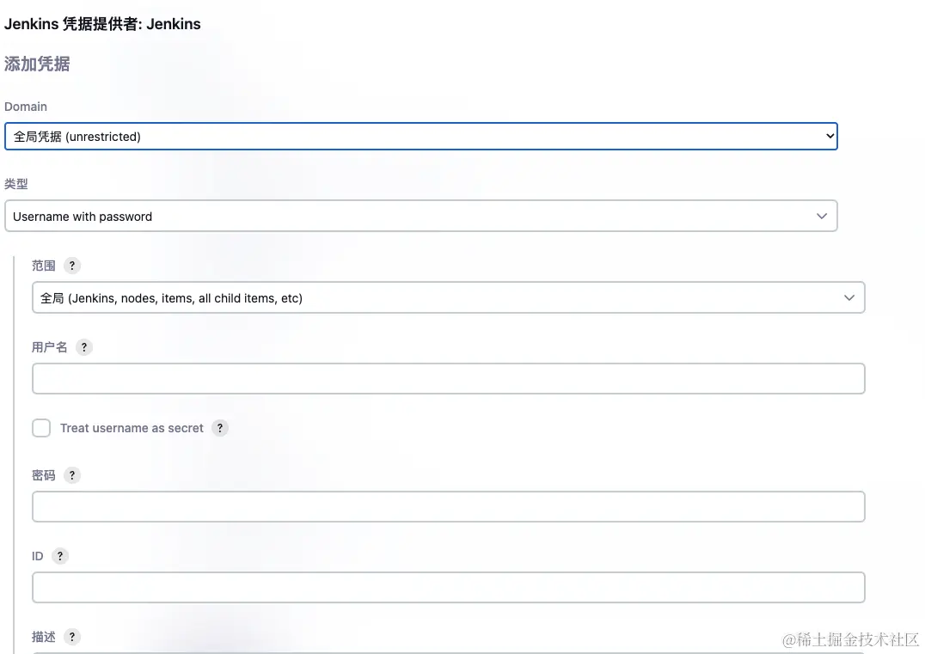
Task: Focus the ID input field
Action: (x=449, y=587)
